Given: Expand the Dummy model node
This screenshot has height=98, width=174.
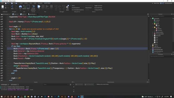Looking at the screenshot, I should coord(155,29).
